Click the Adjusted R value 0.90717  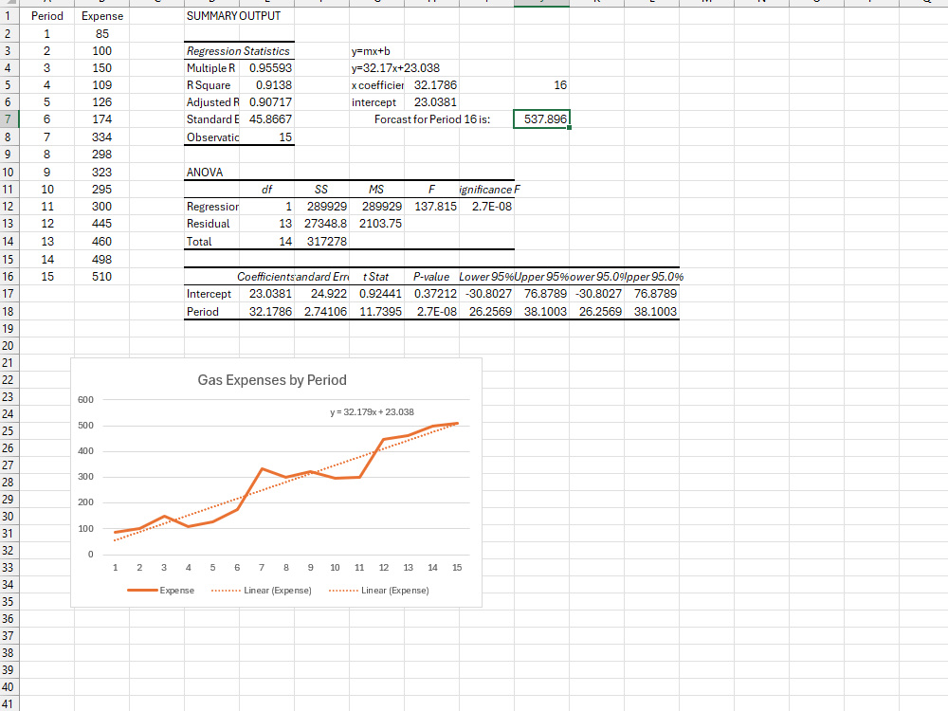click(266, 101)
